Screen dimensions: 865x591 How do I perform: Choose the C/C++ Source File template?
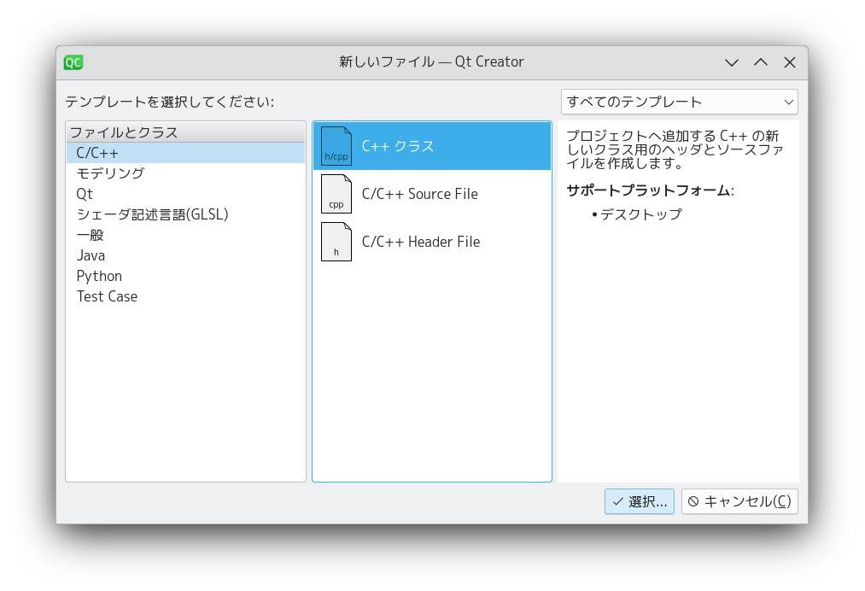[x=432, y=194]
